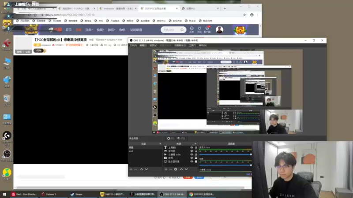Open the properties gear button above scenes

coord(171,139)
